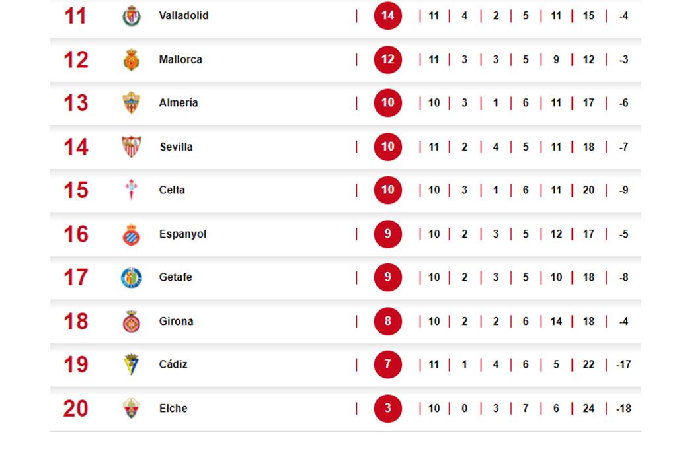Click the Getafe club crest
This screenshot has height=449, width=677.
tap(132, 277)
